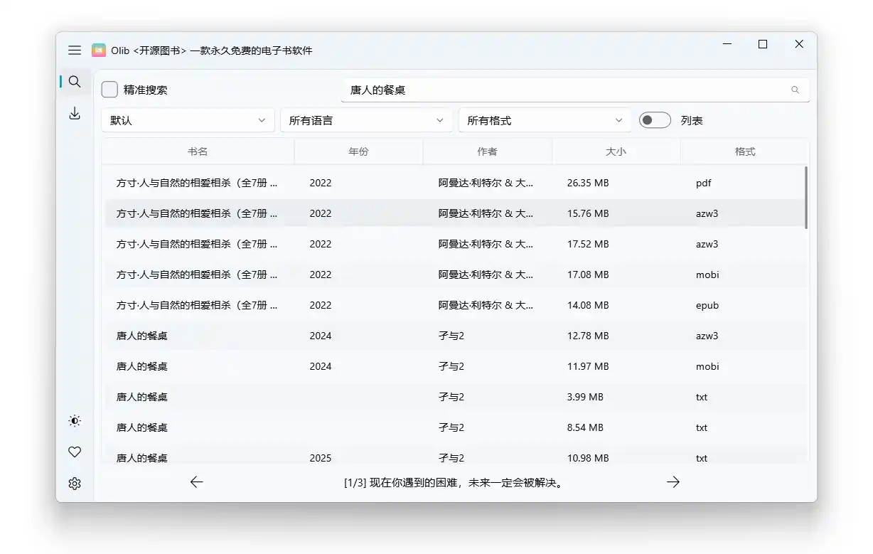Select the 26.35 MB size cell
873x554 pixels.
[588, 183]
